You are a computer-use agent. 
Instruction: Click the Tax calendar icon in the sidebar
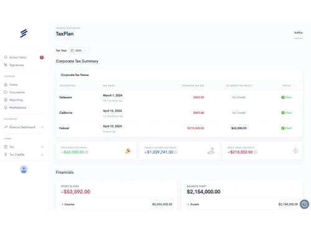point(6,147)
